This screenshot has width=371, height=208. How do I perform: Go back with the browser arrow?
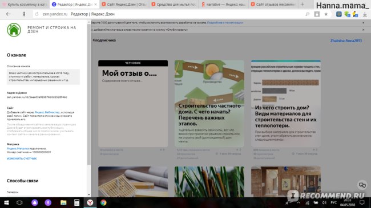pos(9,14)
